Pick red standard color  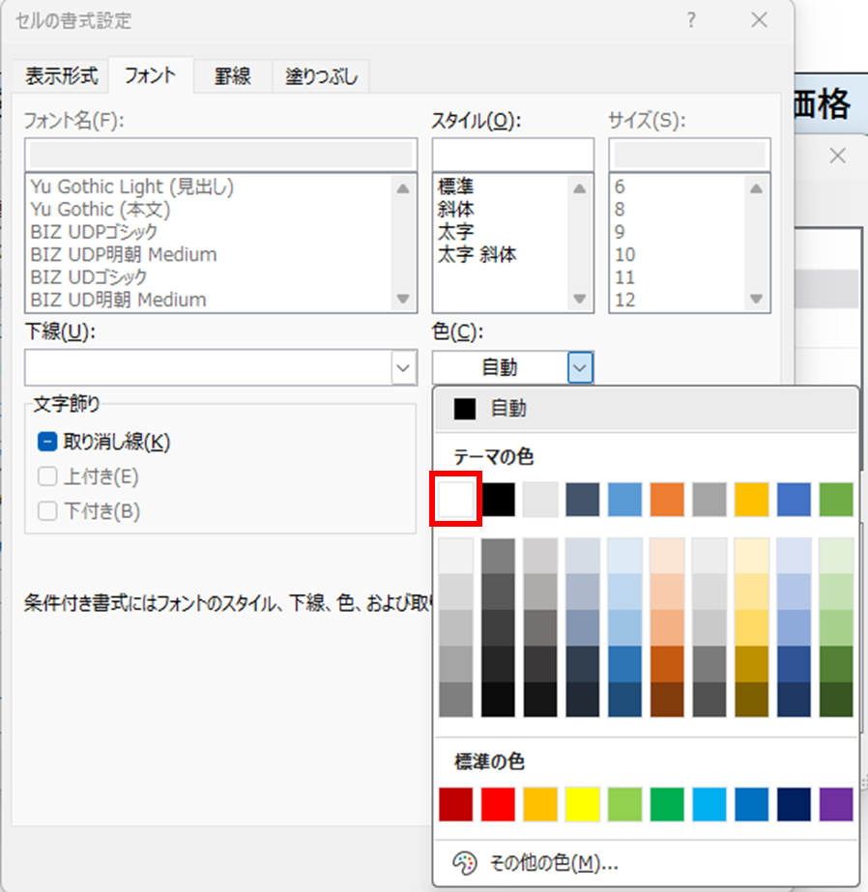[x=498, y=804]
